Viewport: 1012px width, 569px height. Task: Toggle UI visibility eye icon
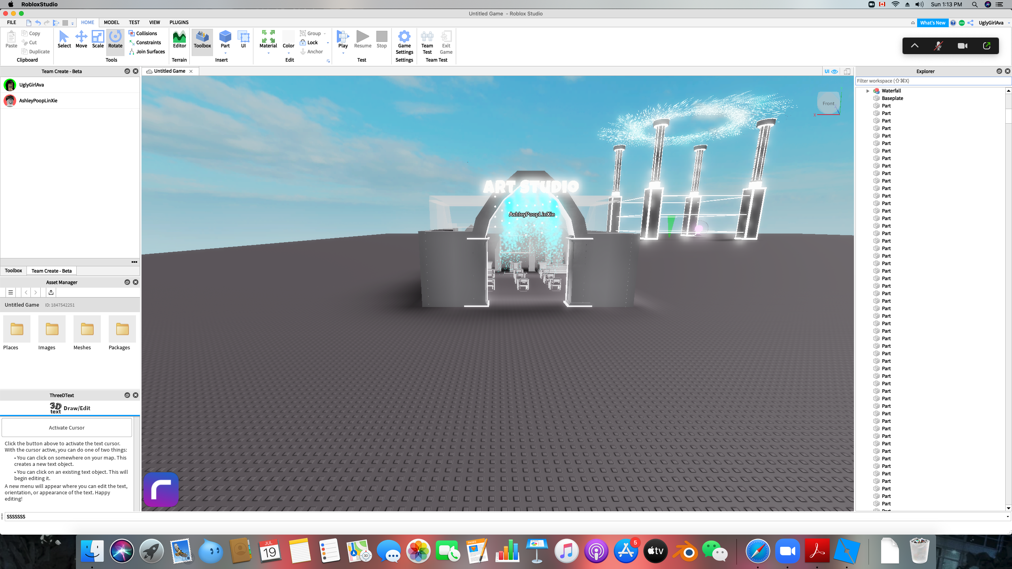pos(835,72)
